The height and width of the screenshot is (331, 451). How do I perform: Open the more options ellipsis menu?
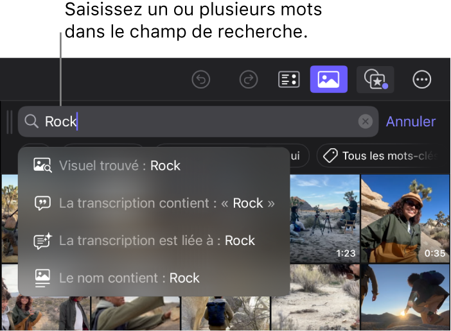[421, 80]
